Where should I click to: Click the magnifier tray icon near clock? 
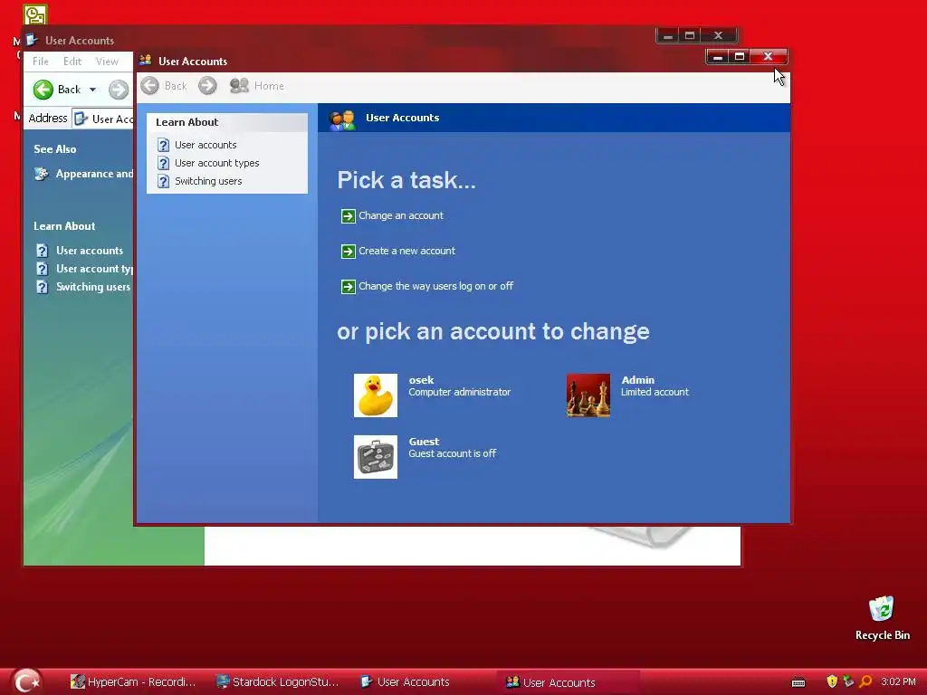[865, 681]
